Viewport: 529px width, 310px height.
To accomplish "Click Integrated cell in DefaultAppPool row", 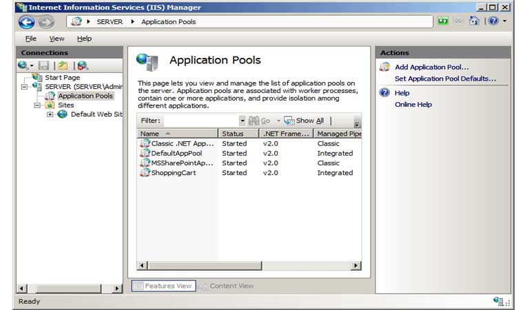I will [335, 153].
